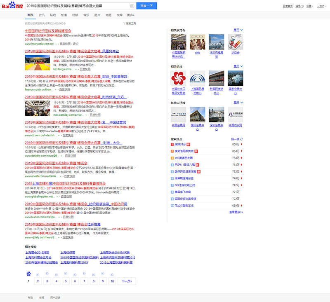Click the camera image-search icon
Image resolution: width=330 pixels, height=302 pixels.
[x=132, y=6]
